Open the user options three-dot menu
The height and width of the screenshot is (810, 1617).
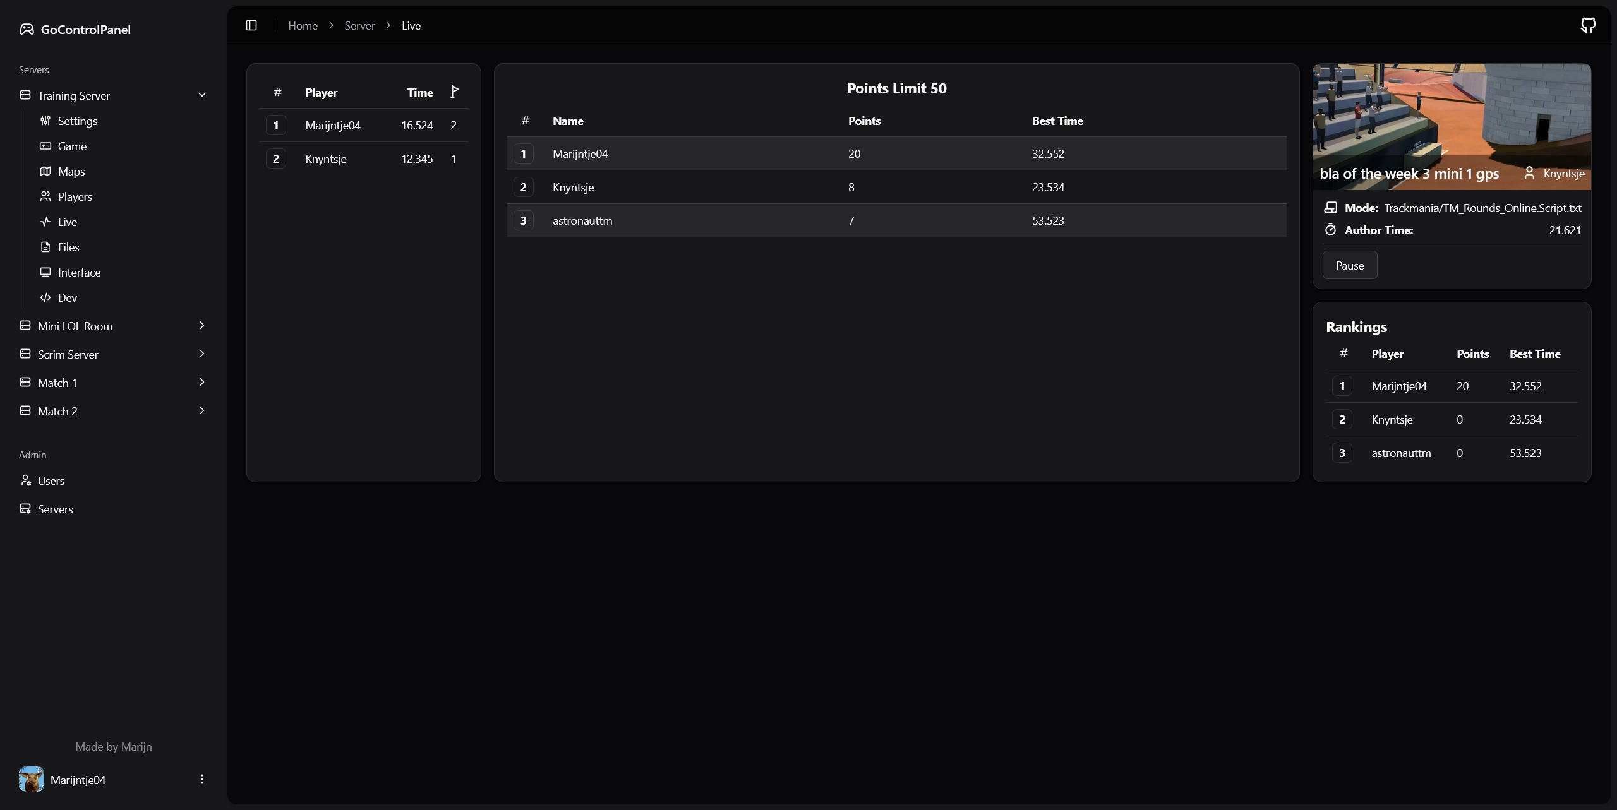point(202,779)
